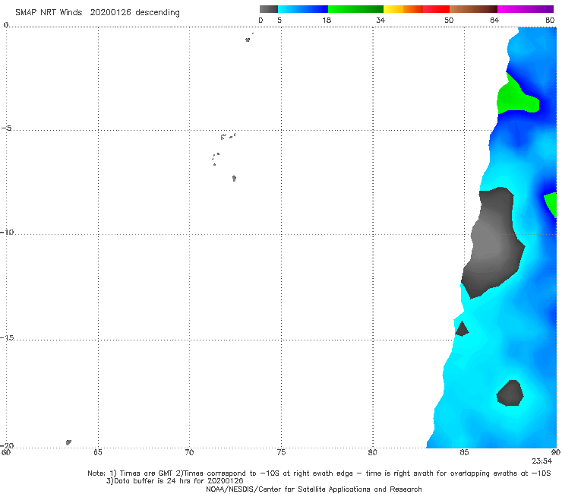
Task: Click the note line beginning 'Note: 1) Times are GMT'
Action: pyautogui.click(x=319, y=473)
